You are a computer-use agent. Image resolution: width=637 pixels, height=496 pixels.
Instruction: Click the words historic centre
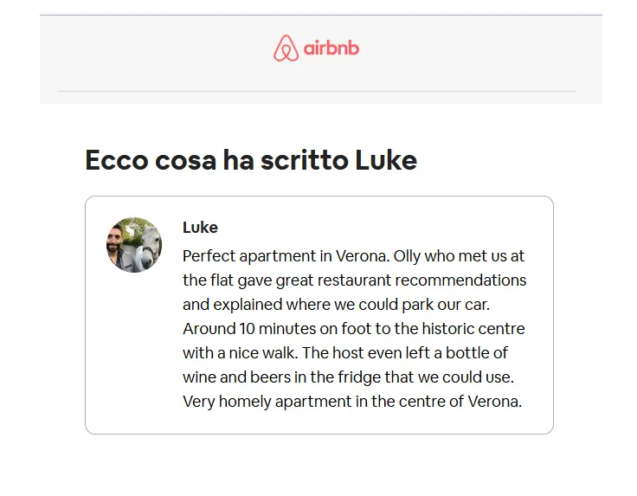pos(473,329)
